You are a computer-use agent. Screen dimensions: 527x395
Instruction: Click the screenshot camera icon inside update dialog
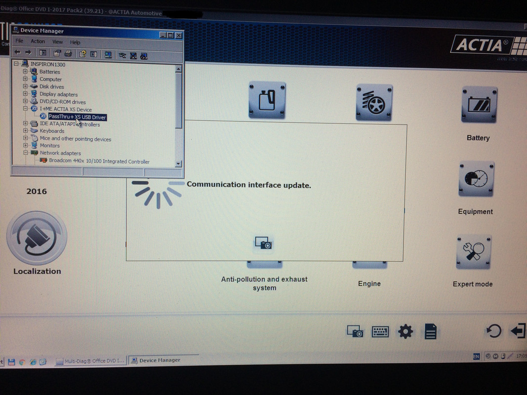click(263, 243)
